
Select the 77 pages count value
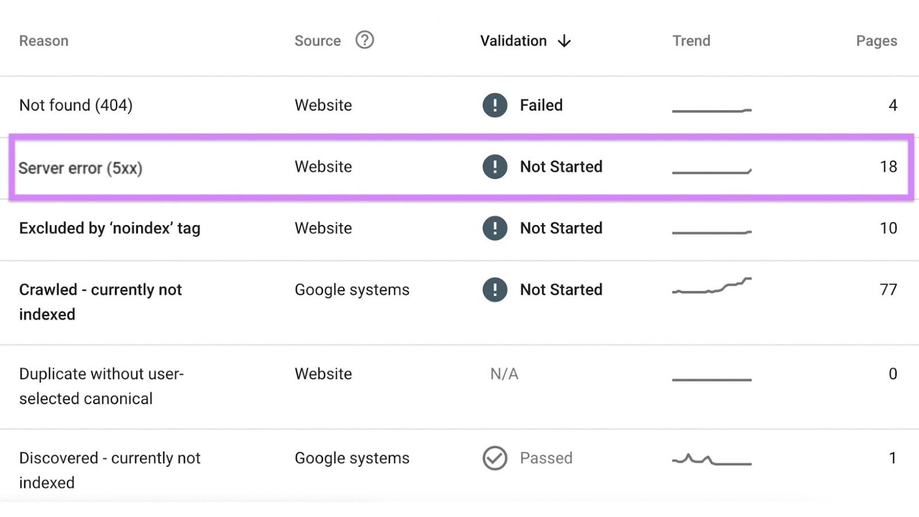pyautogui.click(x=888, y=289)
